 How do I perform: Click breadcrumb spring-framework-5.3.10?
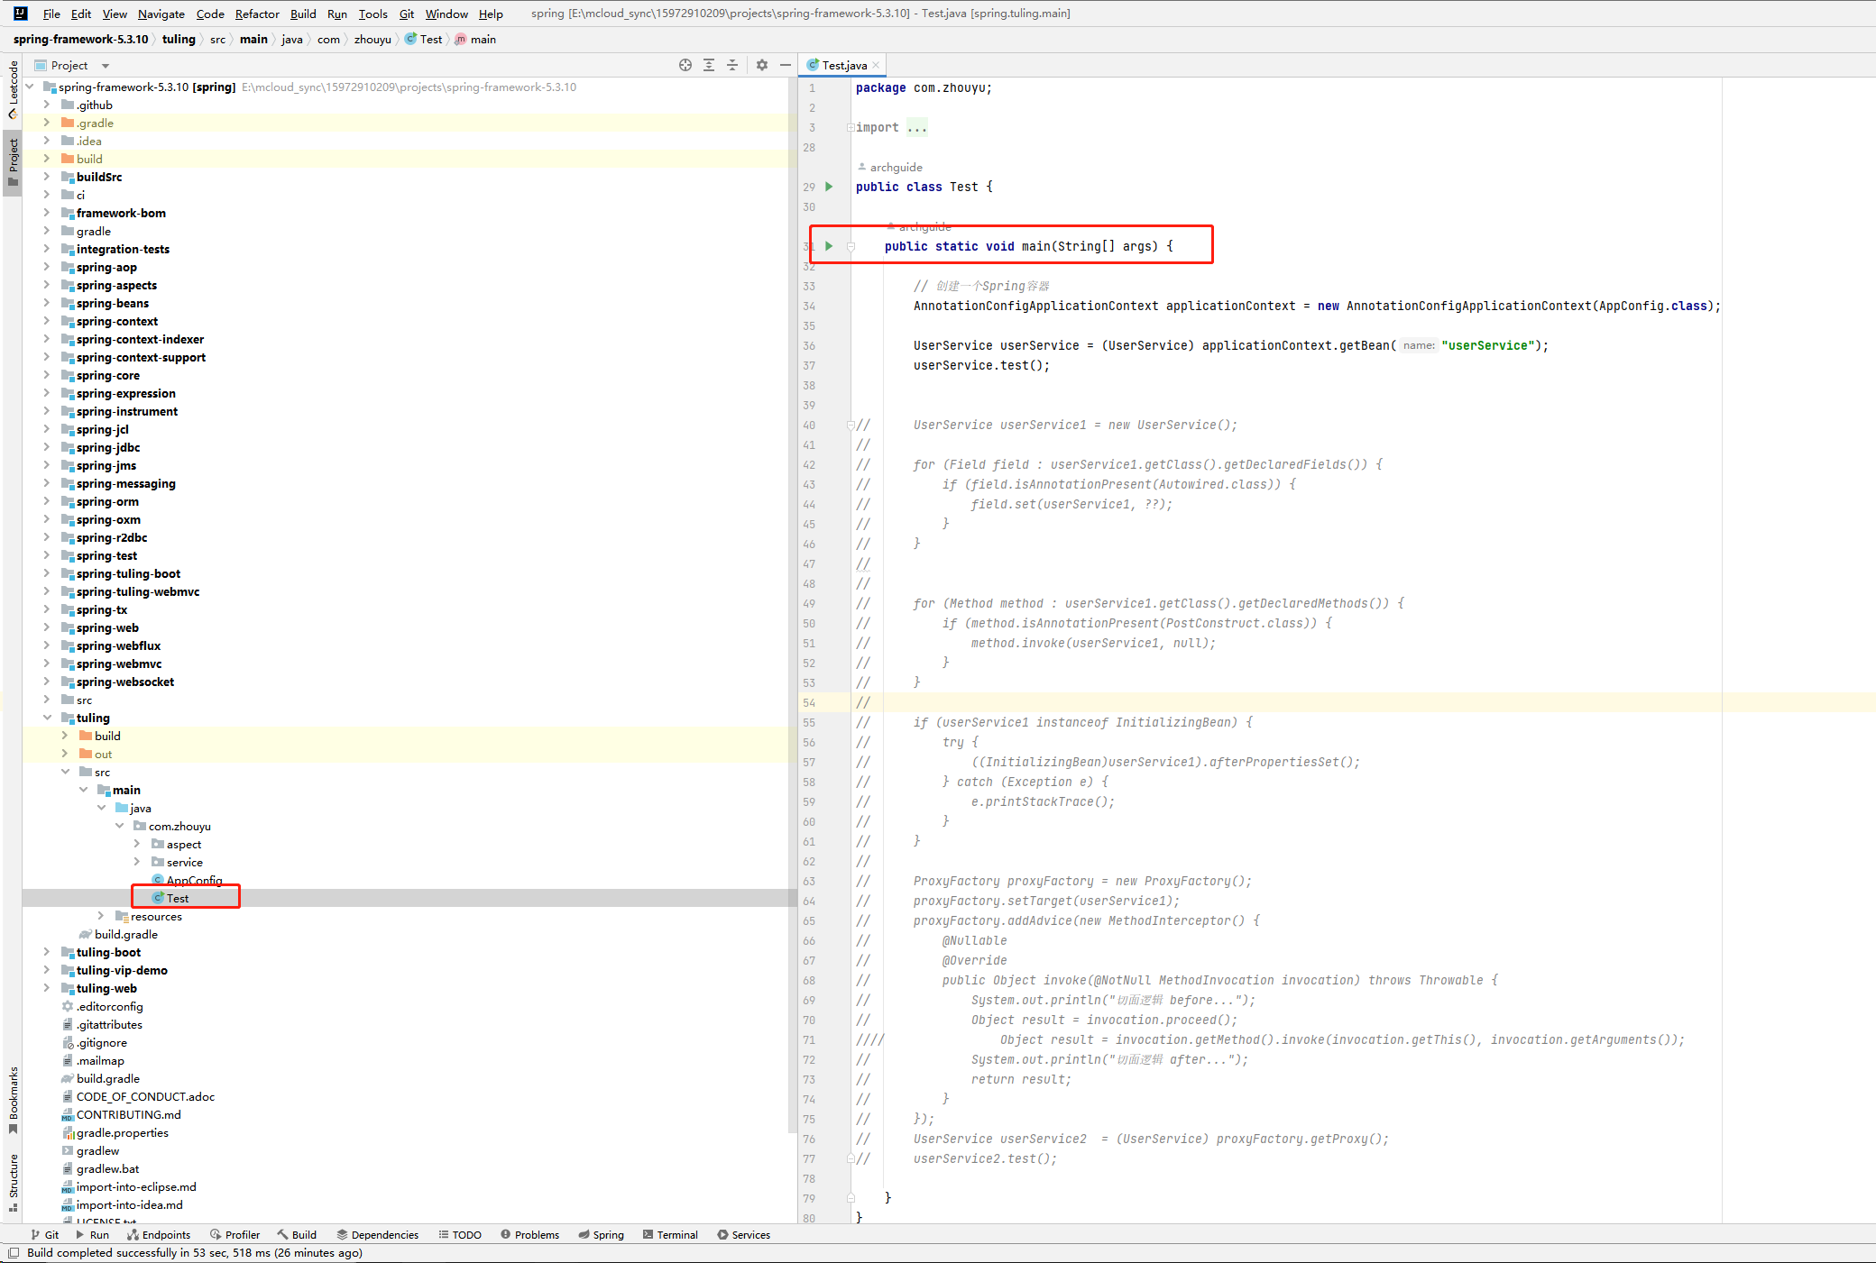point(81,39)
